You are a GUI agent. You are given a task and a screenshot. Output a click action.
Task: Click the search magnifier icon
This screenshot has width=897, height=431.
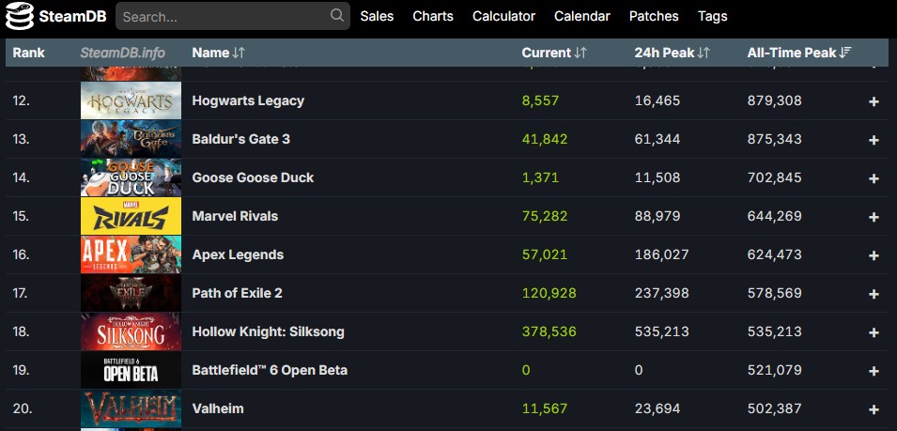(337, 15)
